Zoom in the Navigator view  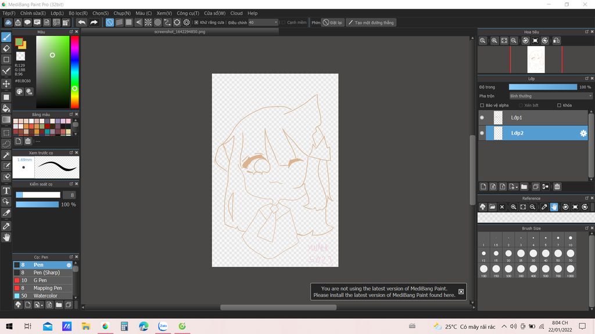(x=494, y=41)
